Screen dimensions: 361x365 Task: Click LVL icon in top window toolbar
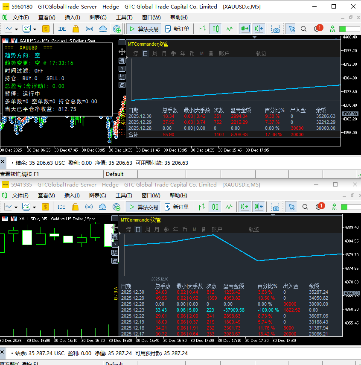click(x=332, y=29)
